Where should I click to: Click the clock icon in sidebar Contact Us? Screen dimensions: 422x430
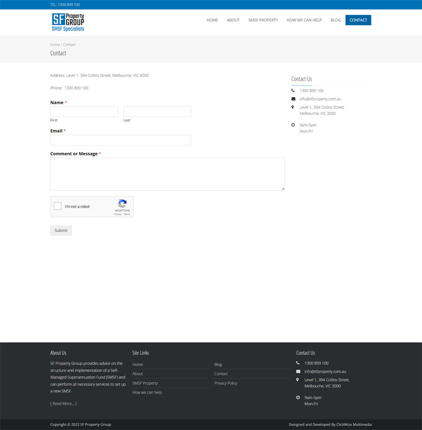(x=293, y=125)
